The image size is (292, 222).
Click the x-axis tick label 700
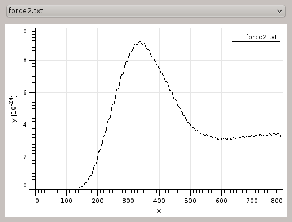(x=252, y=201)
